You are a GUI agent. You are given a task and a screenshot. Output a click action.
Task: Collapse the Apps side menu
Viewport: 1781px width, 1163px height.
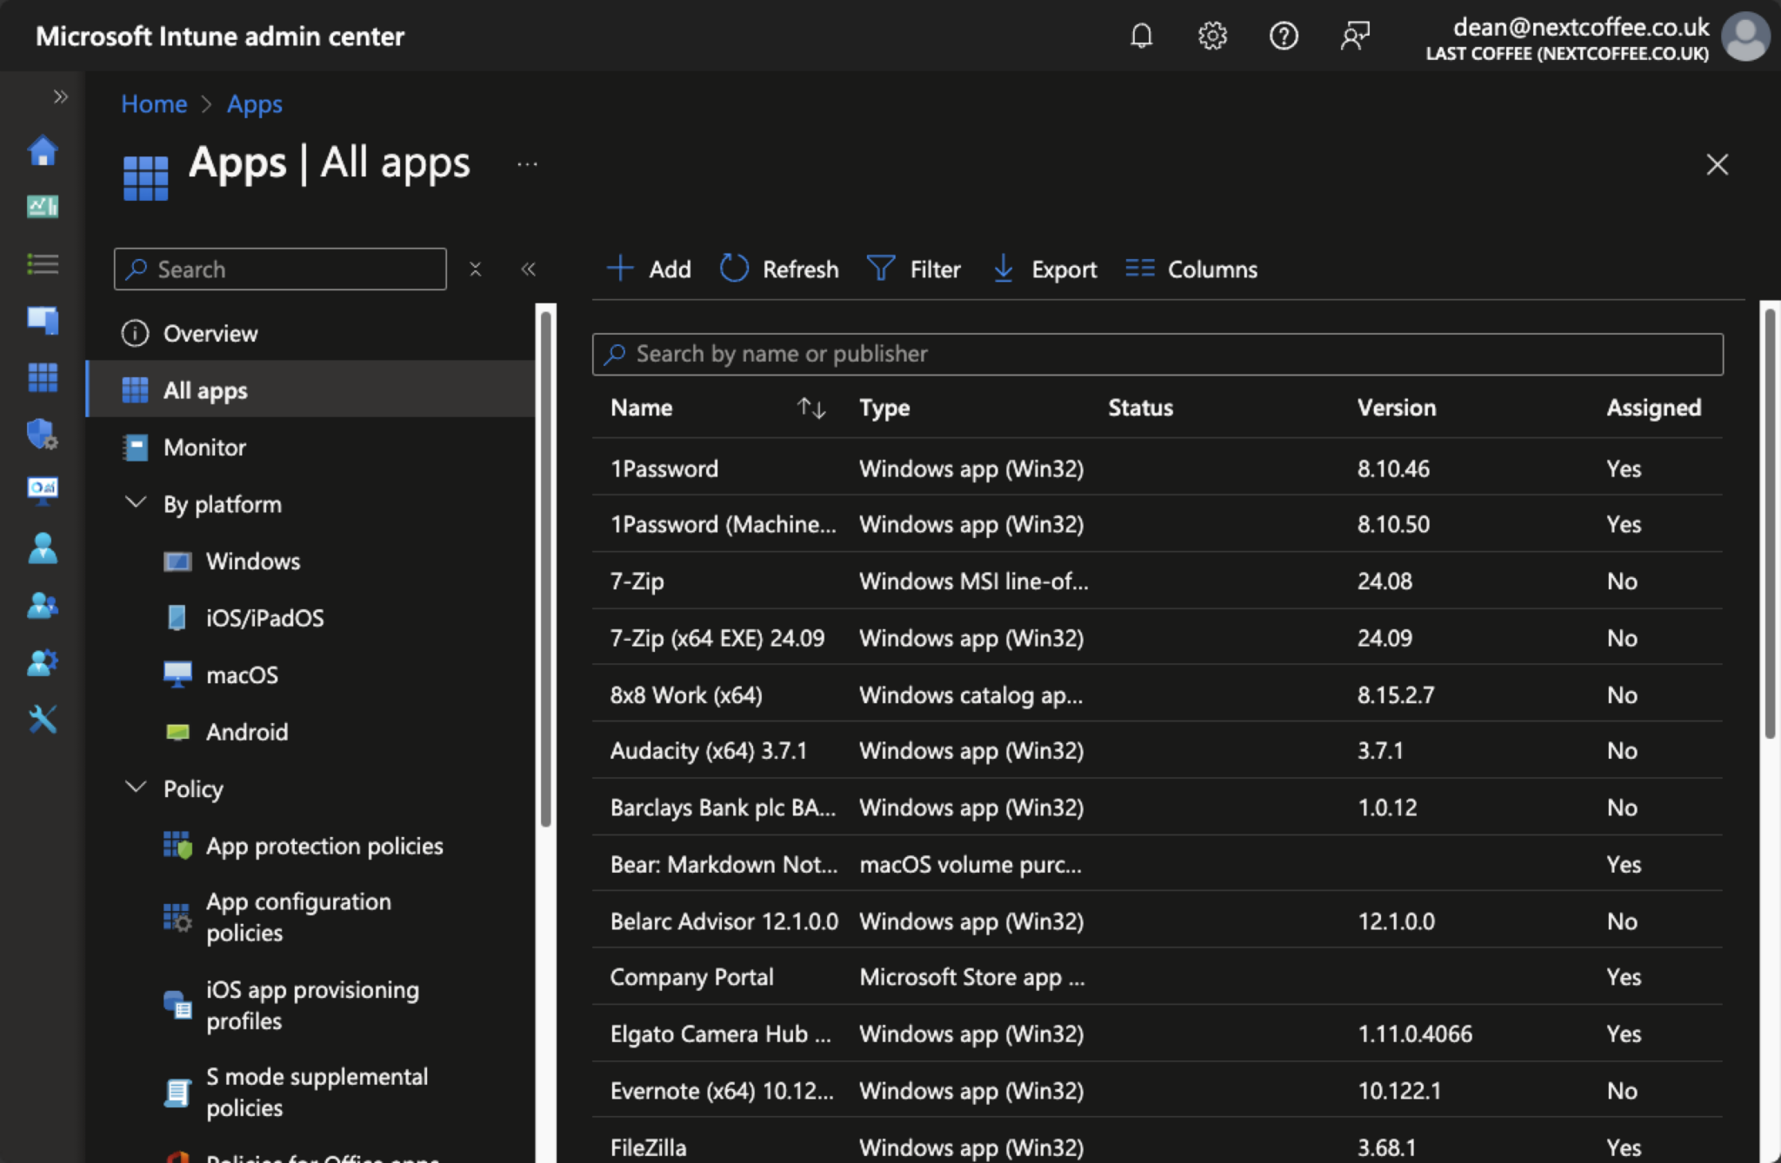coord(528,269)
